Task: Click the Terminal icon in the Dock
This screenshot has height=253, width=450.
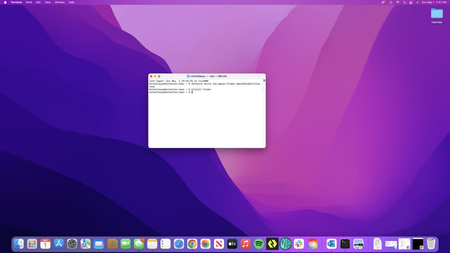Action: pos(345,244)
